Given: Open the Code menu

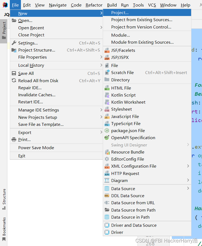Looking at the screenshot, I should [x=76, y=5].
